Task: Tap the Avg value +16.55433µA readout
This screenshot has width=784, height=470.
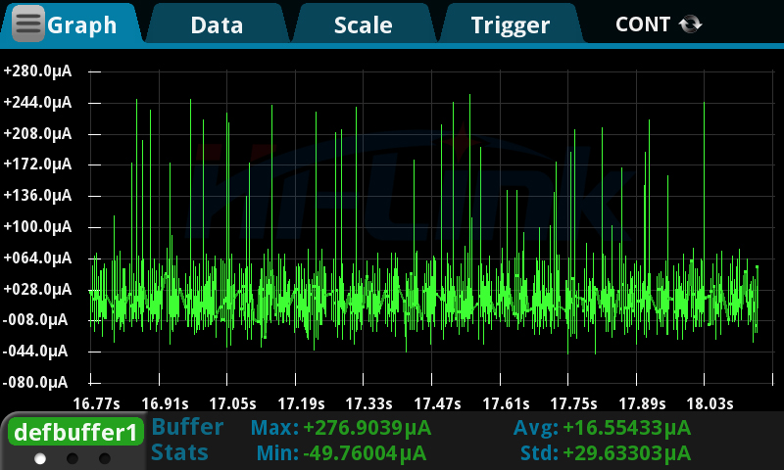Action: pyautogui.click(x=627, y=428)
